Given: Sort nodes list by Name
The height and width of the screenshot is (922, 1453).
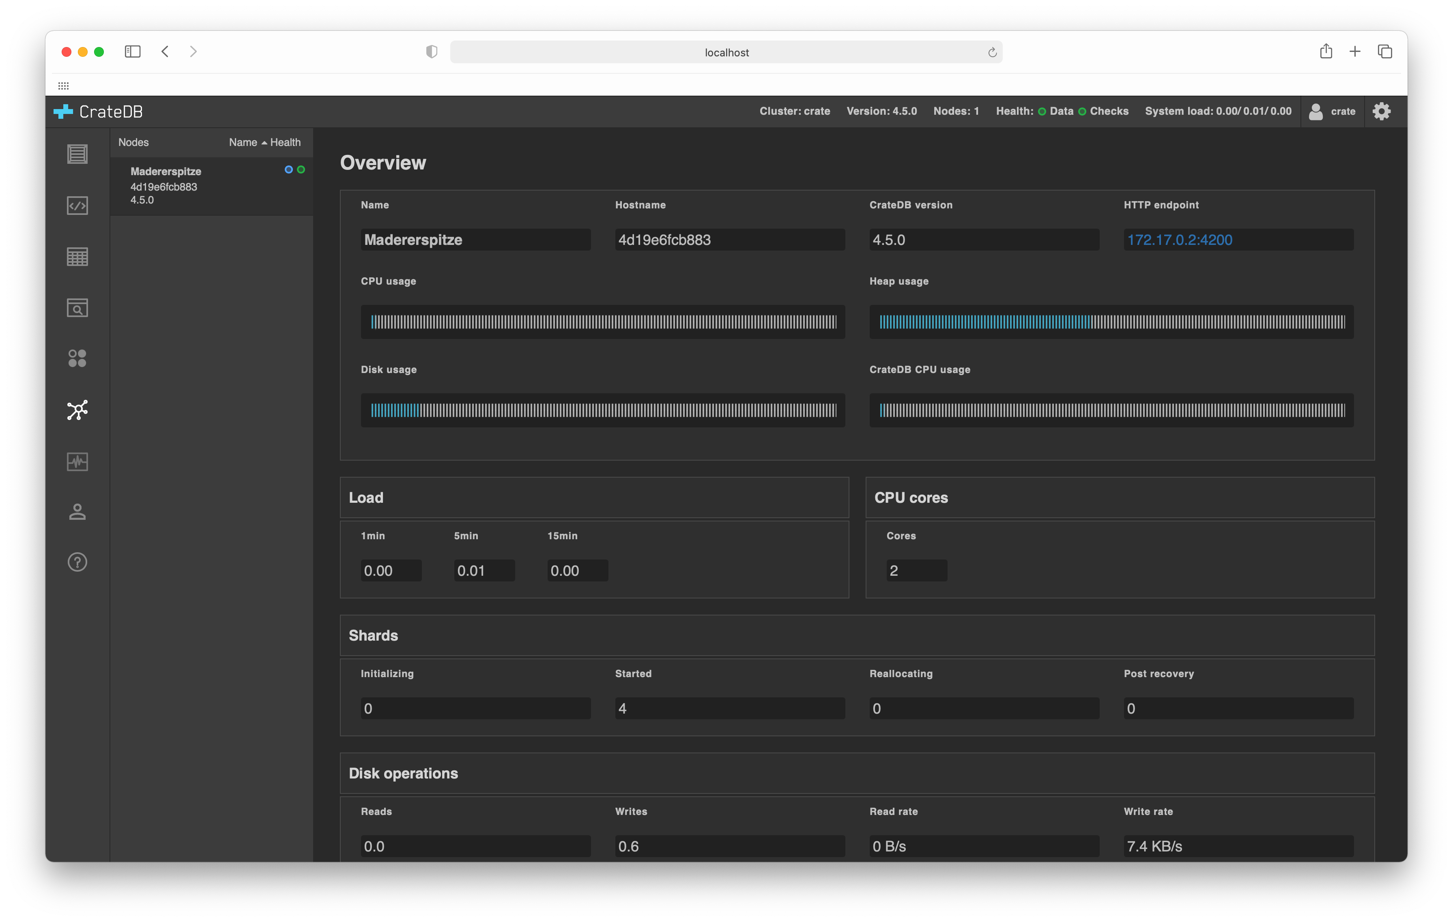Looking at the screenshot, I should pos(243,142).
